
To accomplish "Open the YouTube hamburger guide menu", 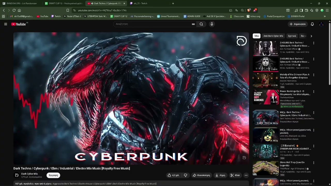I will click(x=5, y=24).
